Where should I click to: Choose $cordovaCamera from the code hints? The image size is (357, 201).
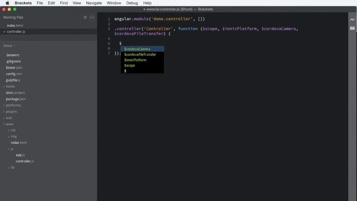pos(142,49)
